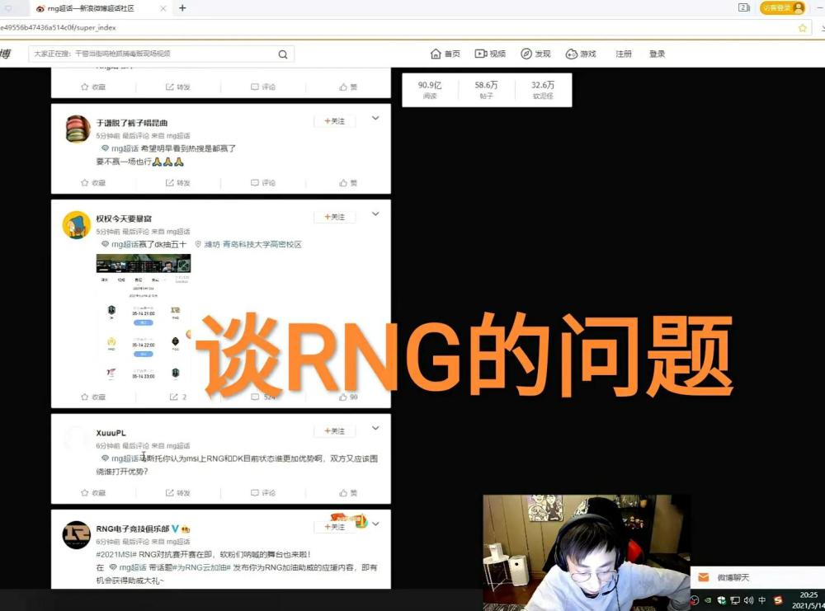This screenshot has height=611, width=825.
Task: Expand options chevron on 于谦脱了裤子唱昆曲 post
Action: tap(375, 118)
